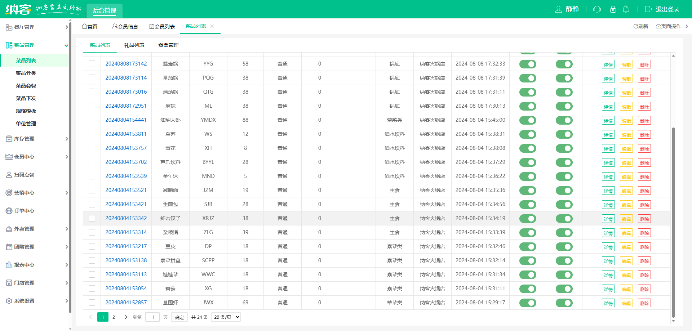Open dish link 20240804153521

click(126, 190)
